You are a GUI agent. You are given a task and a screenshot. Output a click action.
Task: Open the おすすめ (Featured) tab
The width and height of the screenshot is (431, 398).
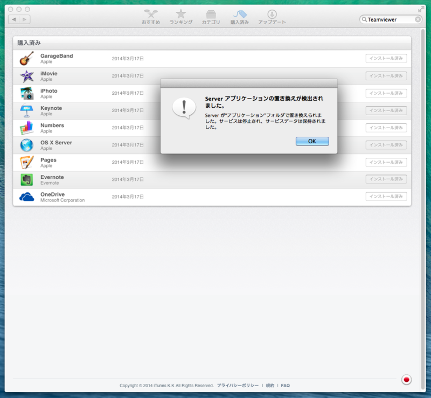click(151, 17)
